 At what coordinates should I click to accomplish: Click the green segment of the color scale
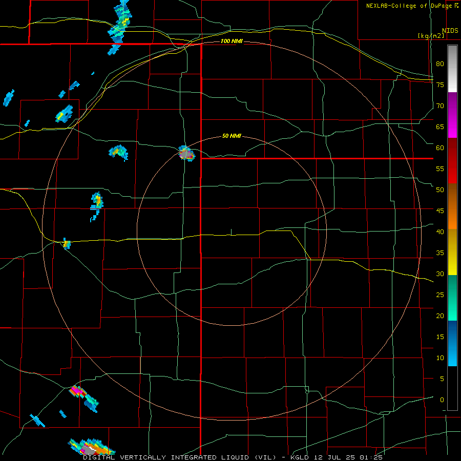pos(452,298)
